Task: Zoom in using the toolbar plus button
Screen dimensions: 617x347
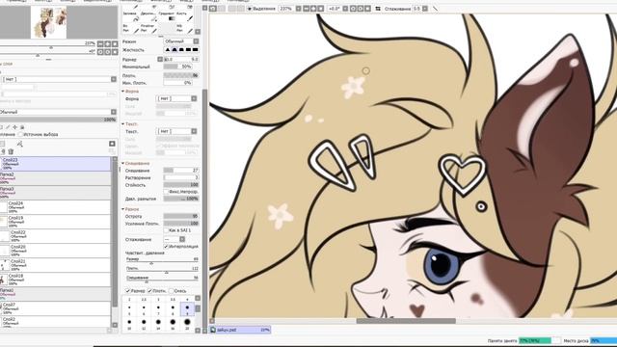Action: [x=313, y=9]
